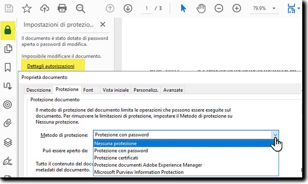Switch to the Personalizz. tab
The width and height of the screenshot is (308, 184).
(146, 90)
